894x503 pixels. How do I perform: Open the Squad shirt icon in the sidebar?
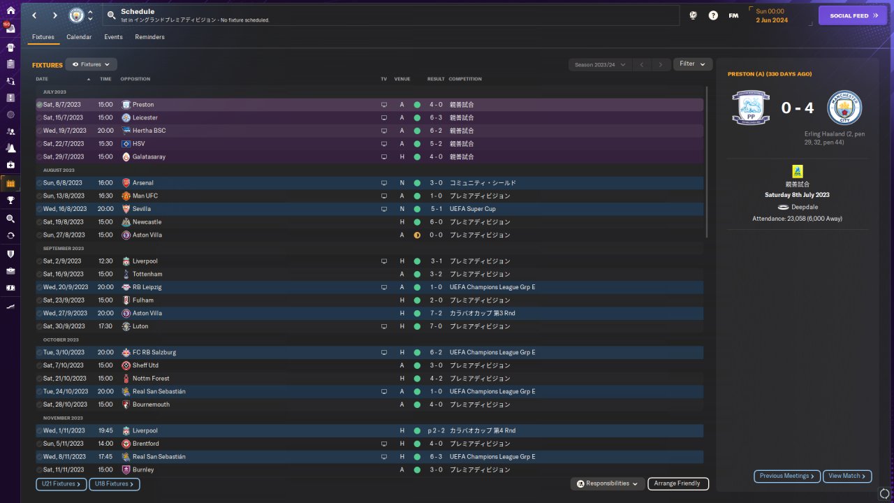click(10, 48)
